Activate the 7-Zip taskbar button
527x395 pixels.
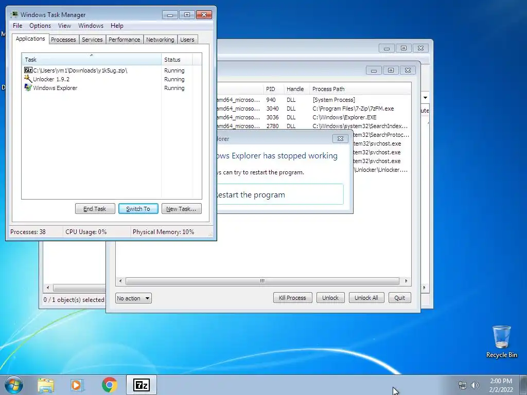pos(141,385)
